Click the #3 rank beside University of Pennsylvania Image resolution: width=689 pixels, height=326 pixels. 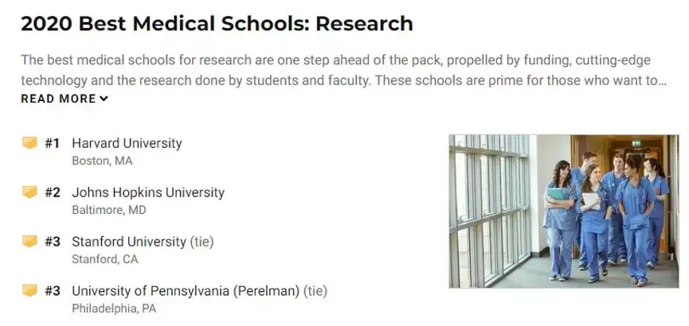click(x=53, y=290)
